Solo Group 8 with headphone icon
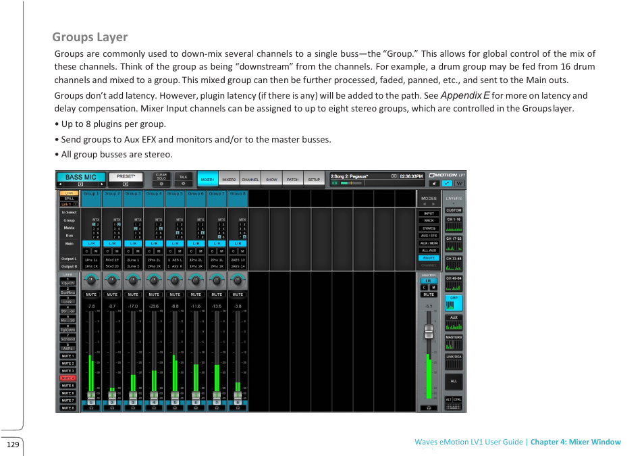 pos(238,408)
